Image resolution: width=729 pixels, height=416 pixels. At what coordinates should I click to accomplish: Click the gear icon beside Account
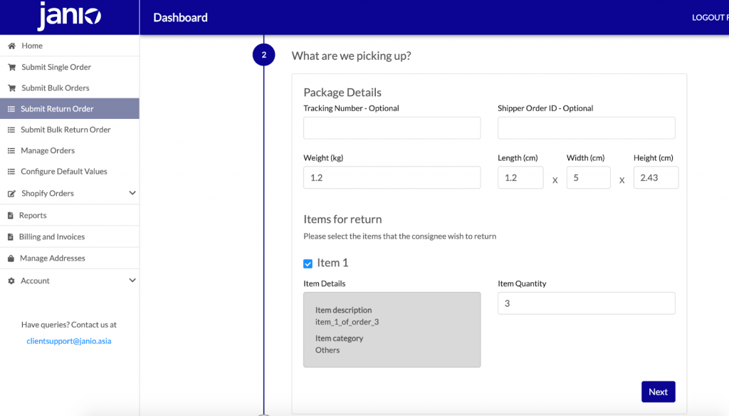coord(11,281)
